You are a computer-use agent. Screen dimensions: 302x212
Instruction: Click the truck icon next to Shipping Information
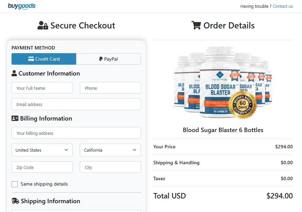coord(15,201)
